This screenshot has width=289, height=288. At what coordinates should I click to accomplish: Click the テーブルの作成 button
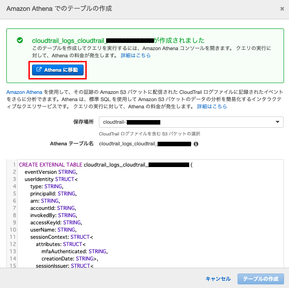(x=261, y=279)
